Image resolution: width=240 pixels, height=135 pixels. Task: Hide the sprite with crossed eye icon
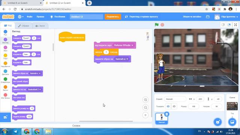point(174,106)
